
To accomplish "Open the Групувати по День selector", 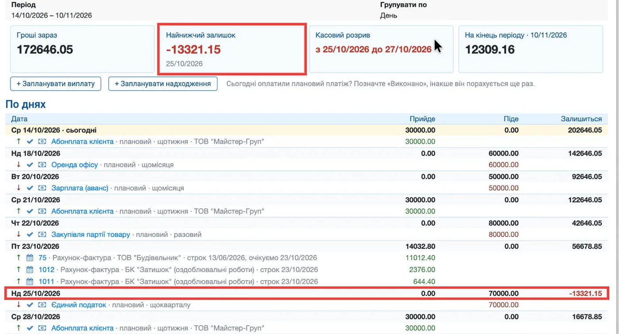I will (x=389, y=15).
